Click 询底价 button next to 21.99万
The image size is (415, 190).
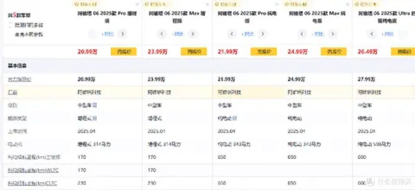tap(264, 51)
